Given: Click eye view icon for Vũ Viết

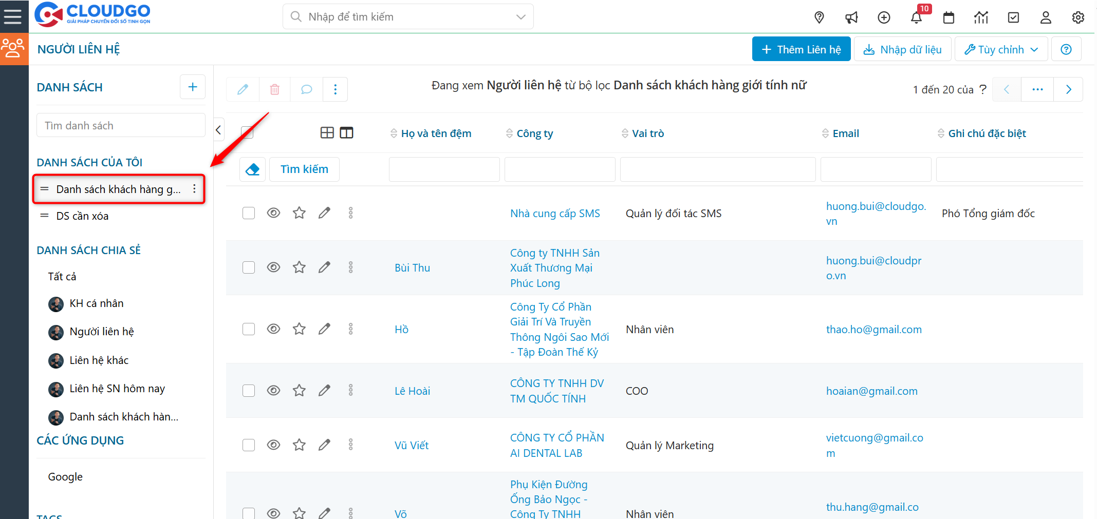Looking at the screenshot, I should [x=273, y=445].
